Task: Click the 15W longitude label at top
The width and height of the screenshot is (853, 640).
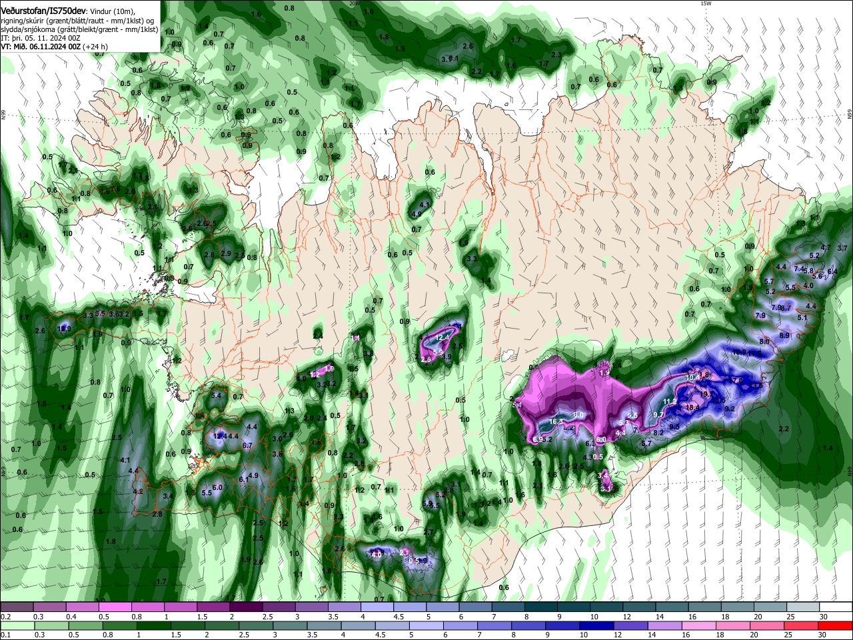Action: pos(706,3)
